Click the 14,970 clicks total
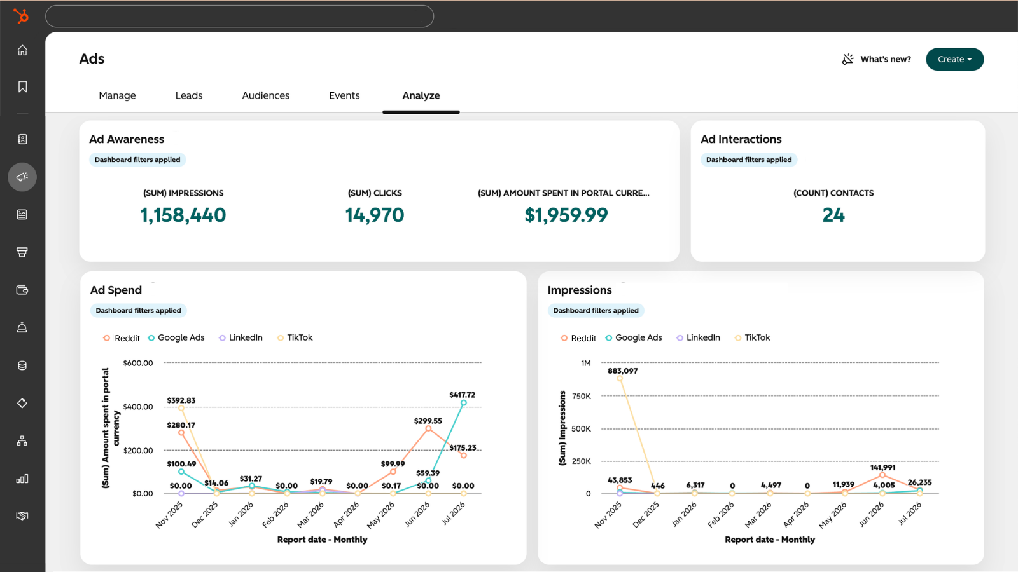This screenshot has height=572, width=1018. (375, 215)
